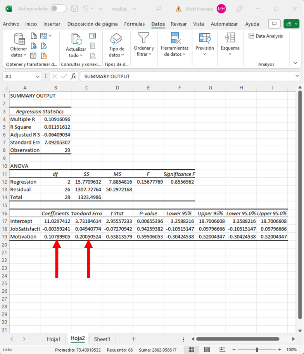Collapse the ribbon using the chevron

[295, 63]
